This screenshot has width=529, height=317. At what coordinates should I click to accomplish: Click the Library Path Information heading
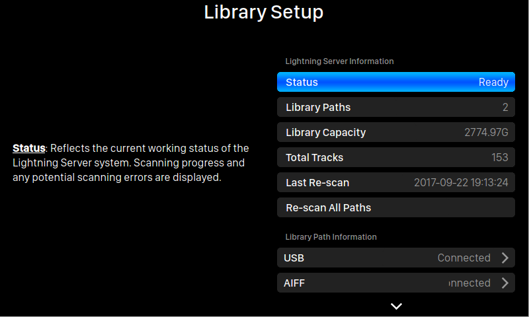[331, 237]
